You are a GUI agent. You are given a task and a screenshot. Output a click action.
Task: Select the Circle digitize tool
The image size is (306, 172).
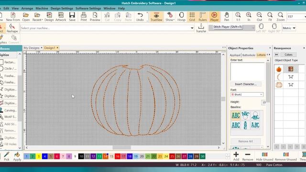[8, 69]
